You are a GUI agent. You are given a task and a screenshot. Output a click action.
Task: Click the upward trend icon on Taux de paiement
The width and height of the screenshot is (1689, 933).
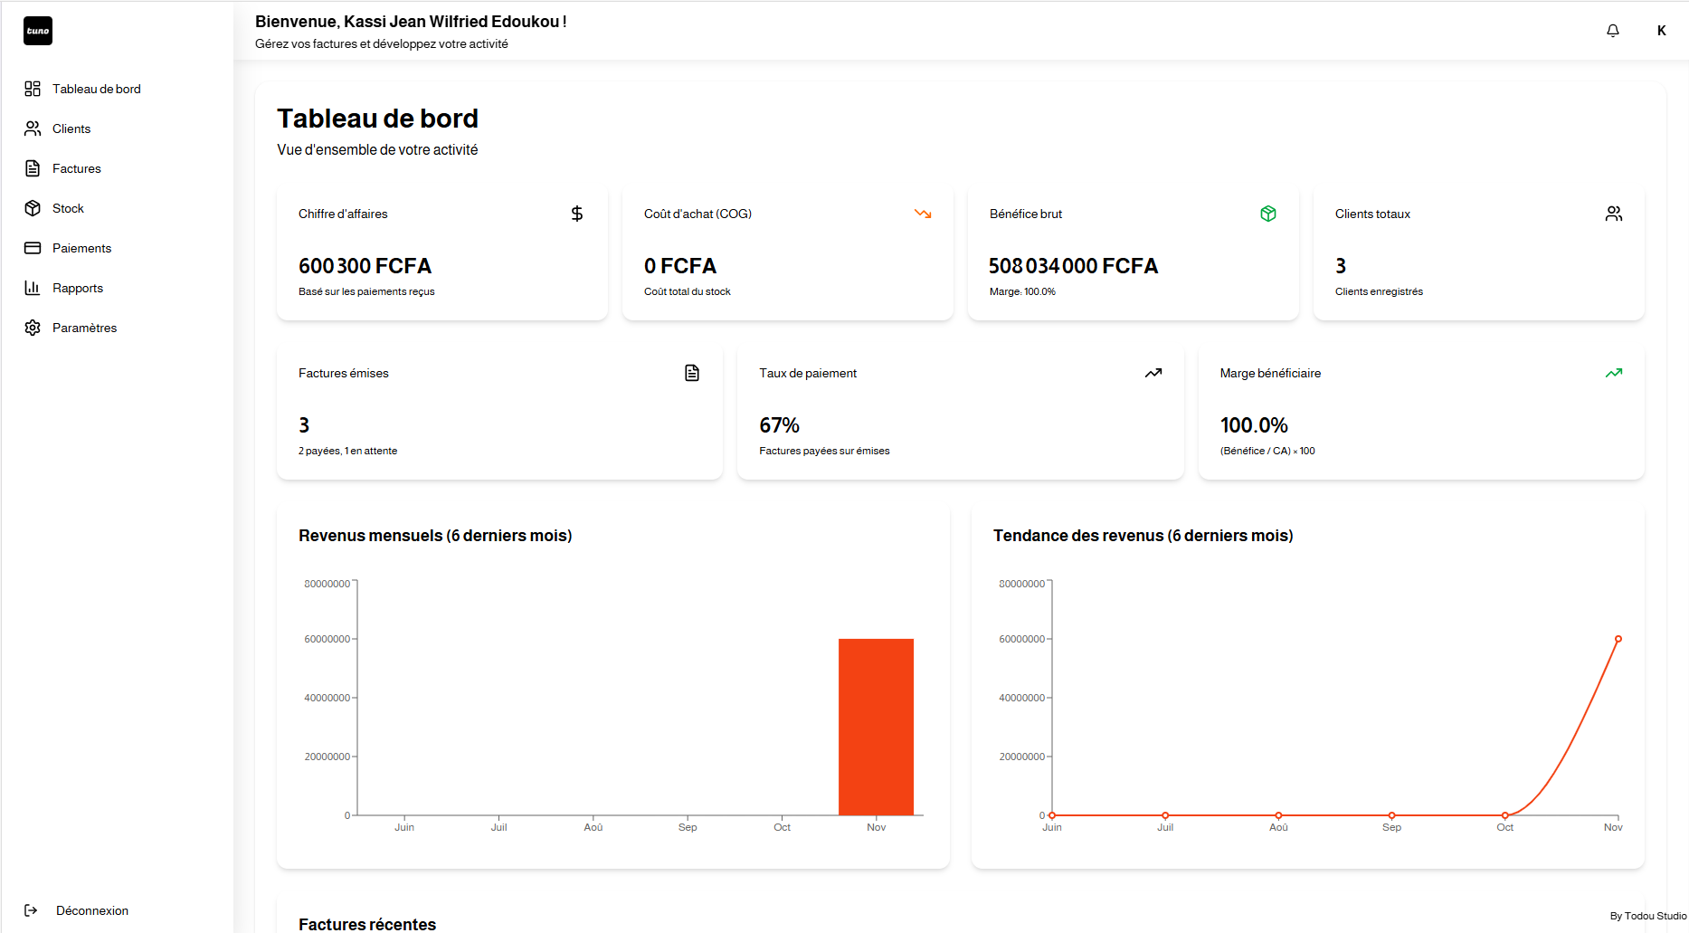pos(1153,373)
